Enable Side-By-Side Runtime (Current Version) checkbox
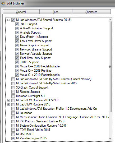This screenshot has width=115, height=143. pos(13,79)
